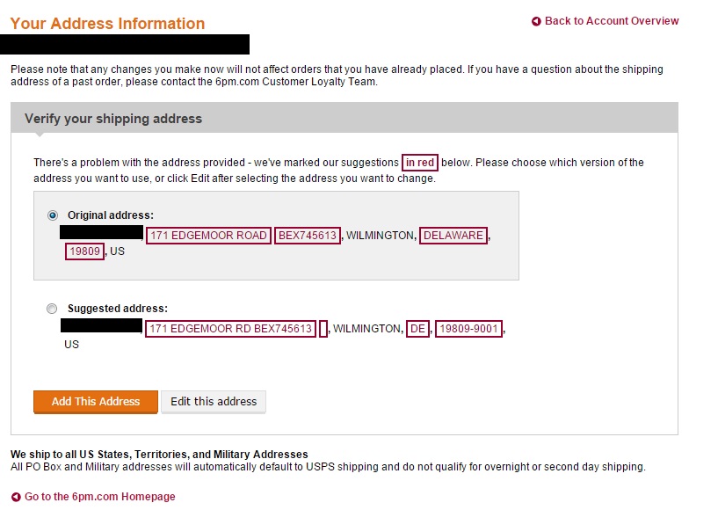Click the suggested 171 EDGEMOOR RD BEX745613 text
This screenshot has height=510, width=718.
[x=230, y=329]
